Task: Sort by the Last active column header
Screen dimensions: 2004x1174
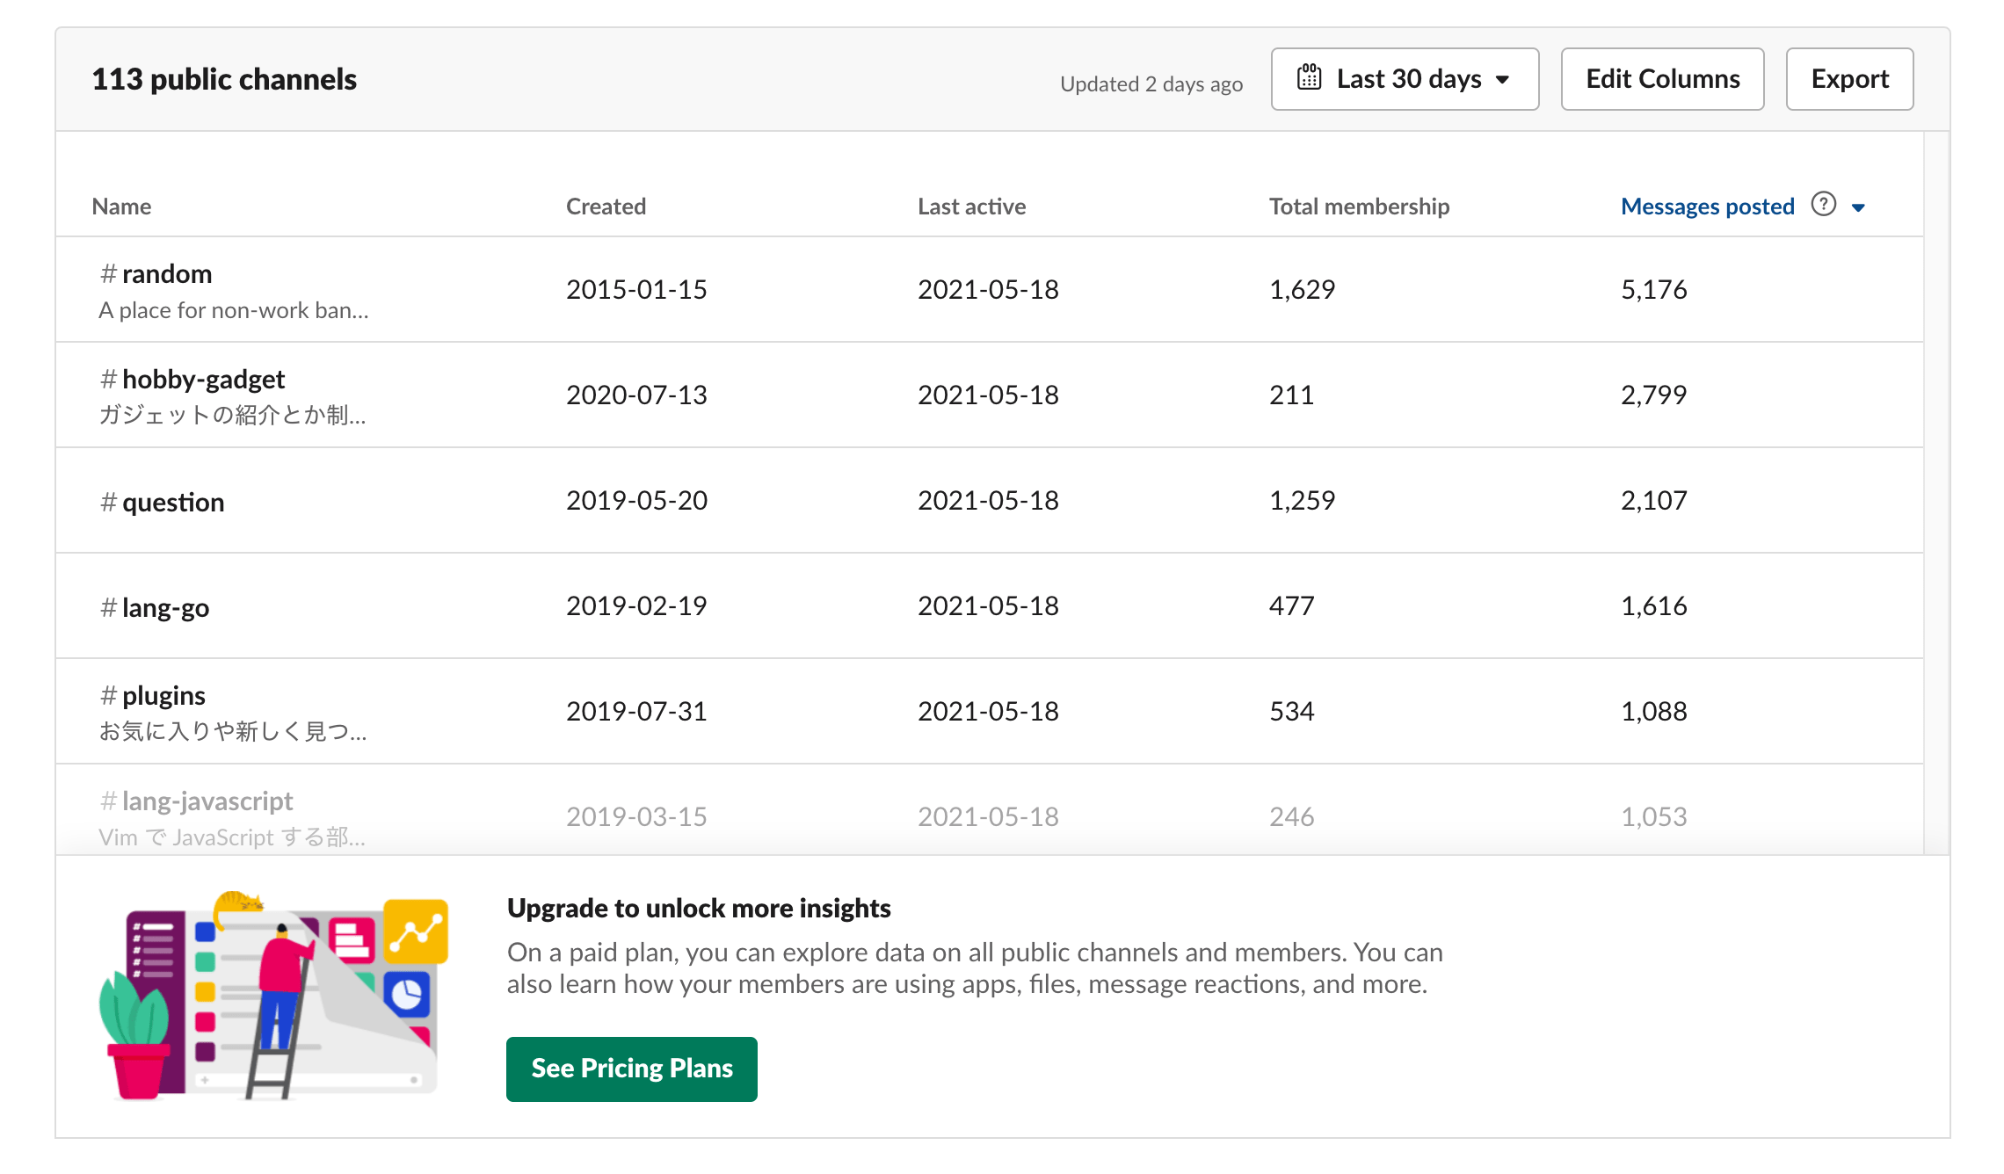Action: [971, 207]
